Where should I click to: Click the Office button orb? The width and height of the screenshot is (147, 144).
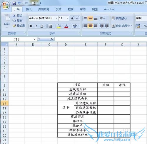(x=5, y=5)
